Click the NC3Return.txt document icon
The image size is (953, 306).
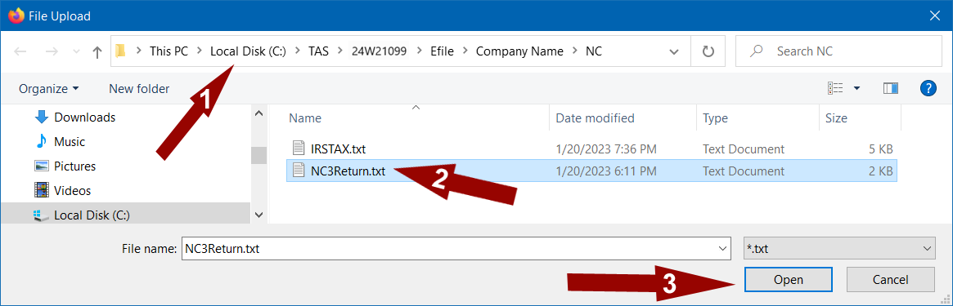point(298,171)
